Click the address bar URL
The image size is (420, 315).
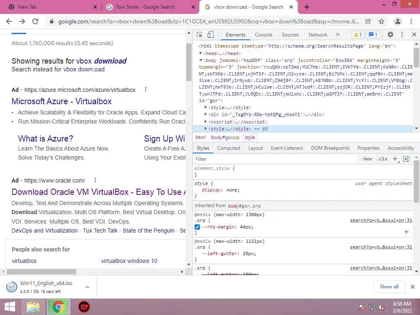[x=208, y=21]
